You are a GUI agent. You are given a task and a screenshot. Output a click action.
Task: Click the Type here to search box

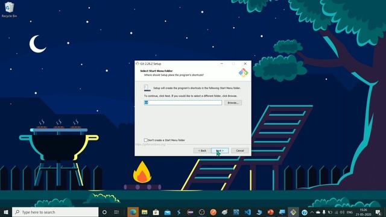[x=55, y=212]
